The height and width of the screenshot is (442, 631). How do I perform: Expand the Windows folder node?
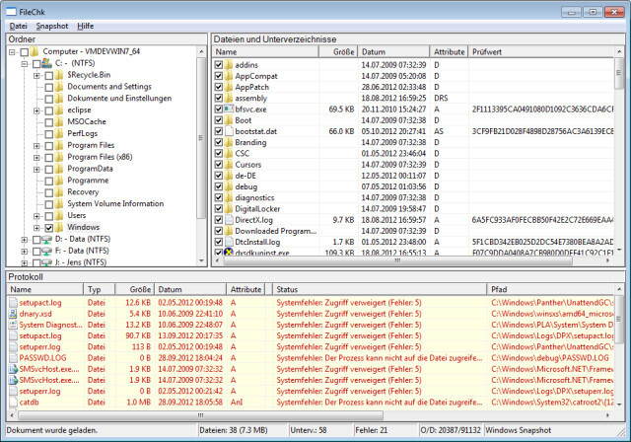pyautogui.click(x=36, y=228)
